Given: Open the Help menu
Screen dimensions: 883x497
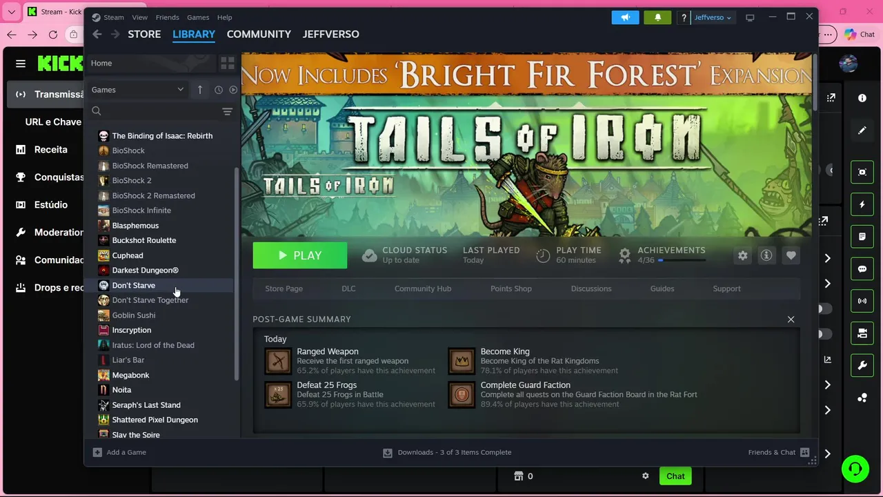Looking at the screenshot, I should click(x=224, y=17).
